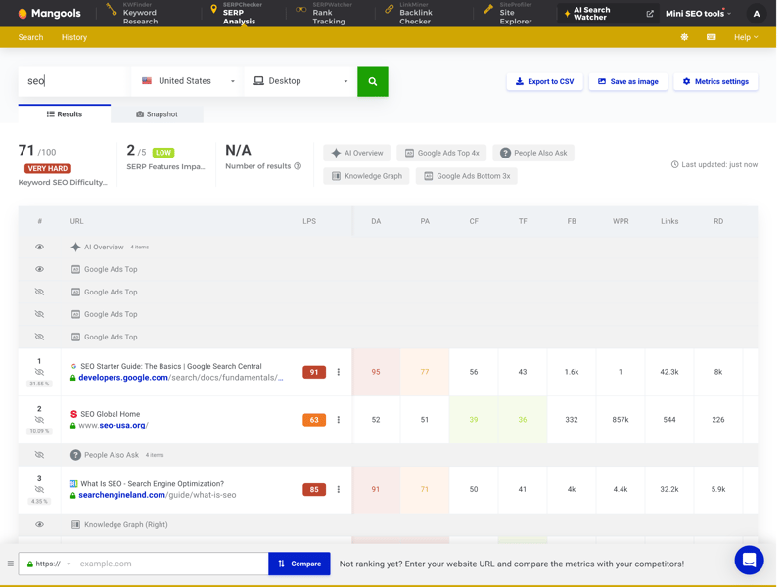Click the blue Compare button
783x587 pixels.
coord(299,564)
